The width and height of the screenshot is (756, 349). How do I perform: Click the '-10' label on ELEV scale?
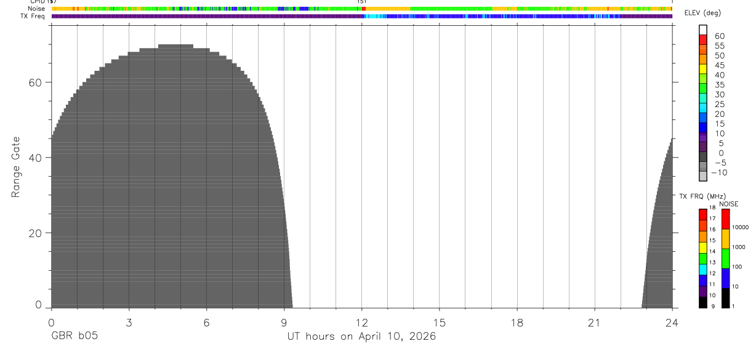718,172
